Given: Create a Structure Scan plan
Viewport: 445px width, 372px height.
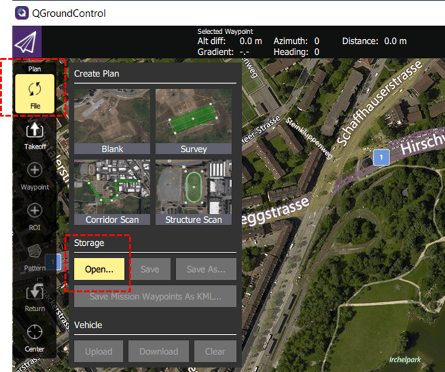Looking at the screenshot, I should 193,192.
